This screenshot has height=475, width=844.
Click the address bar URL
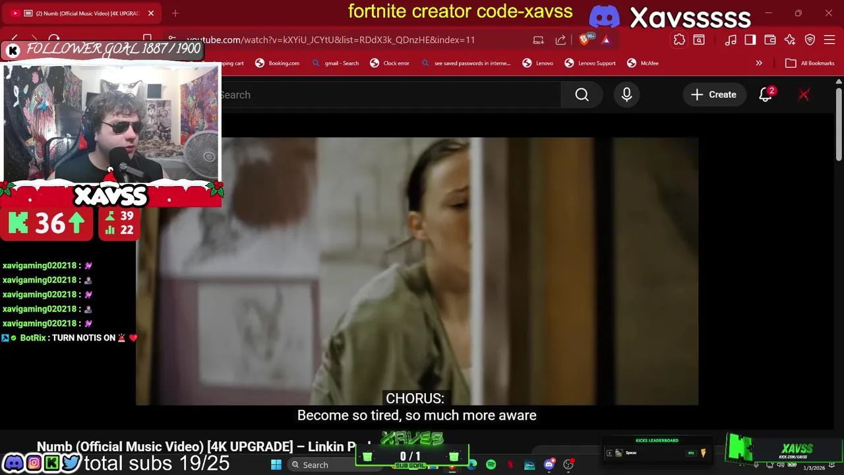(x=330, y=40)
